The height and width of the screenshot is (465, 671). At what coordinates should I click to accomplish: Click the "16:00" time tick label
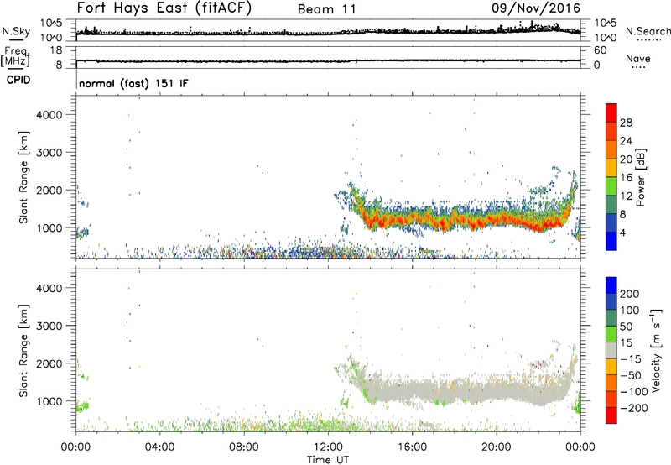point(412,447)
